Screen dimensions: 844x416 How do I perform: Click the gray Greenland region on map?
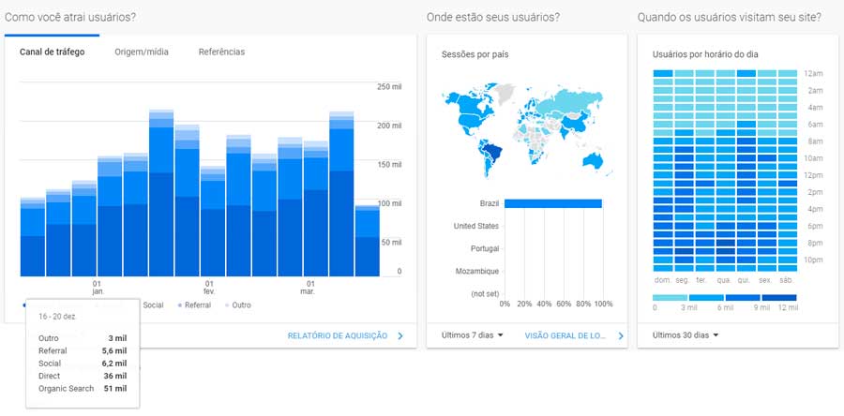505,92
